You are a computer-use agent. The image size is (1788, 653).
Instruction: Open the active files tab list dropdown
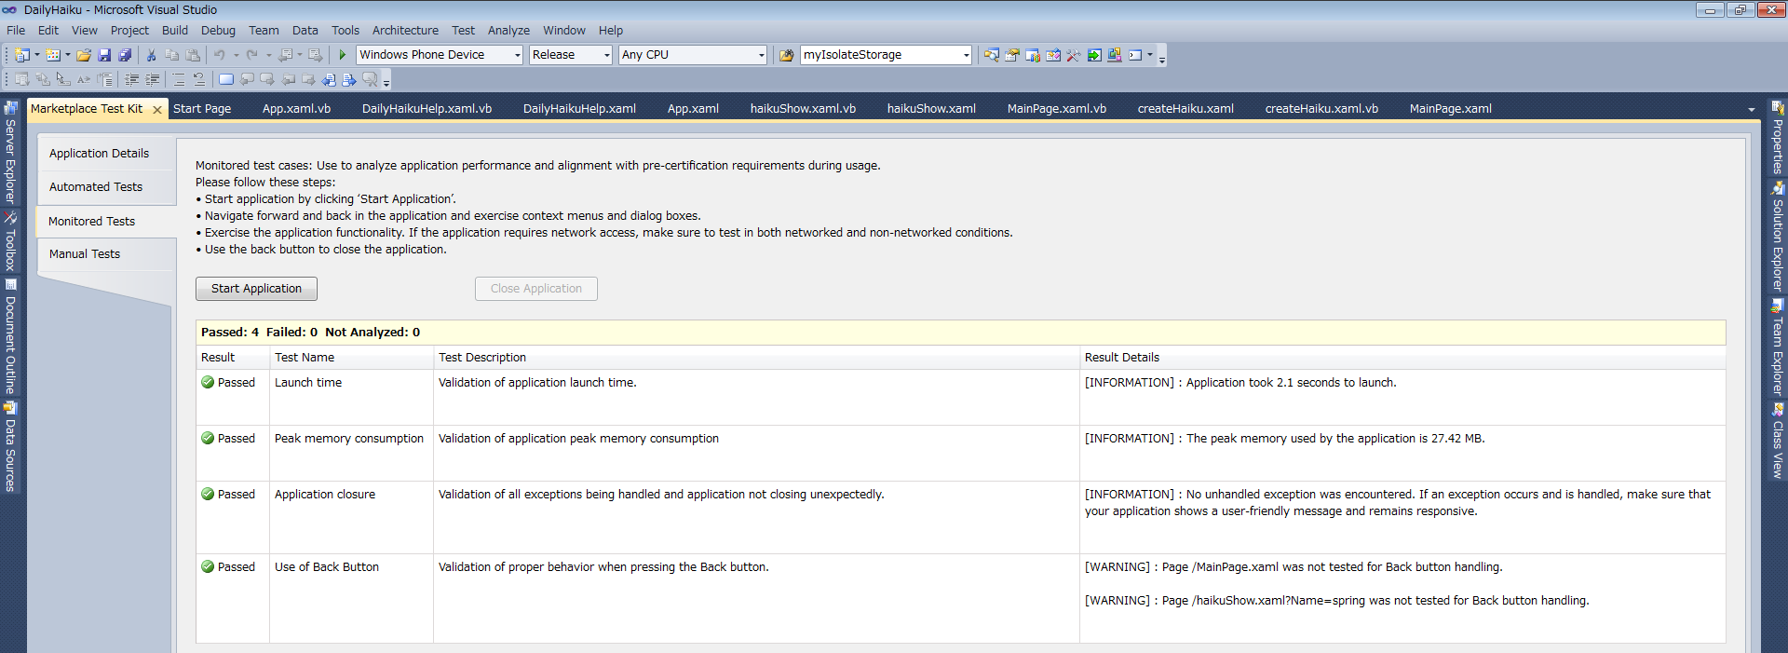[x=1752, y=109]
